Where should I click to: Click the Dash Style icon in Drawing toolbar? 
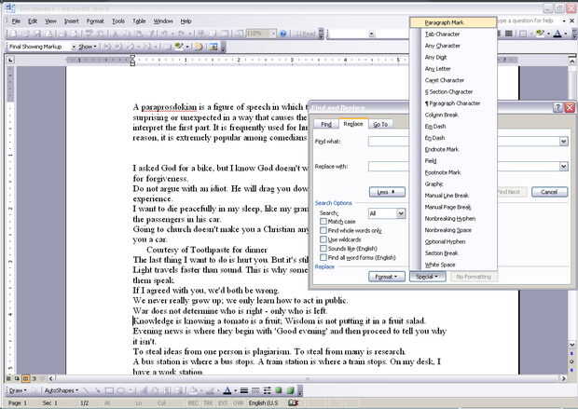pos(255,390)
